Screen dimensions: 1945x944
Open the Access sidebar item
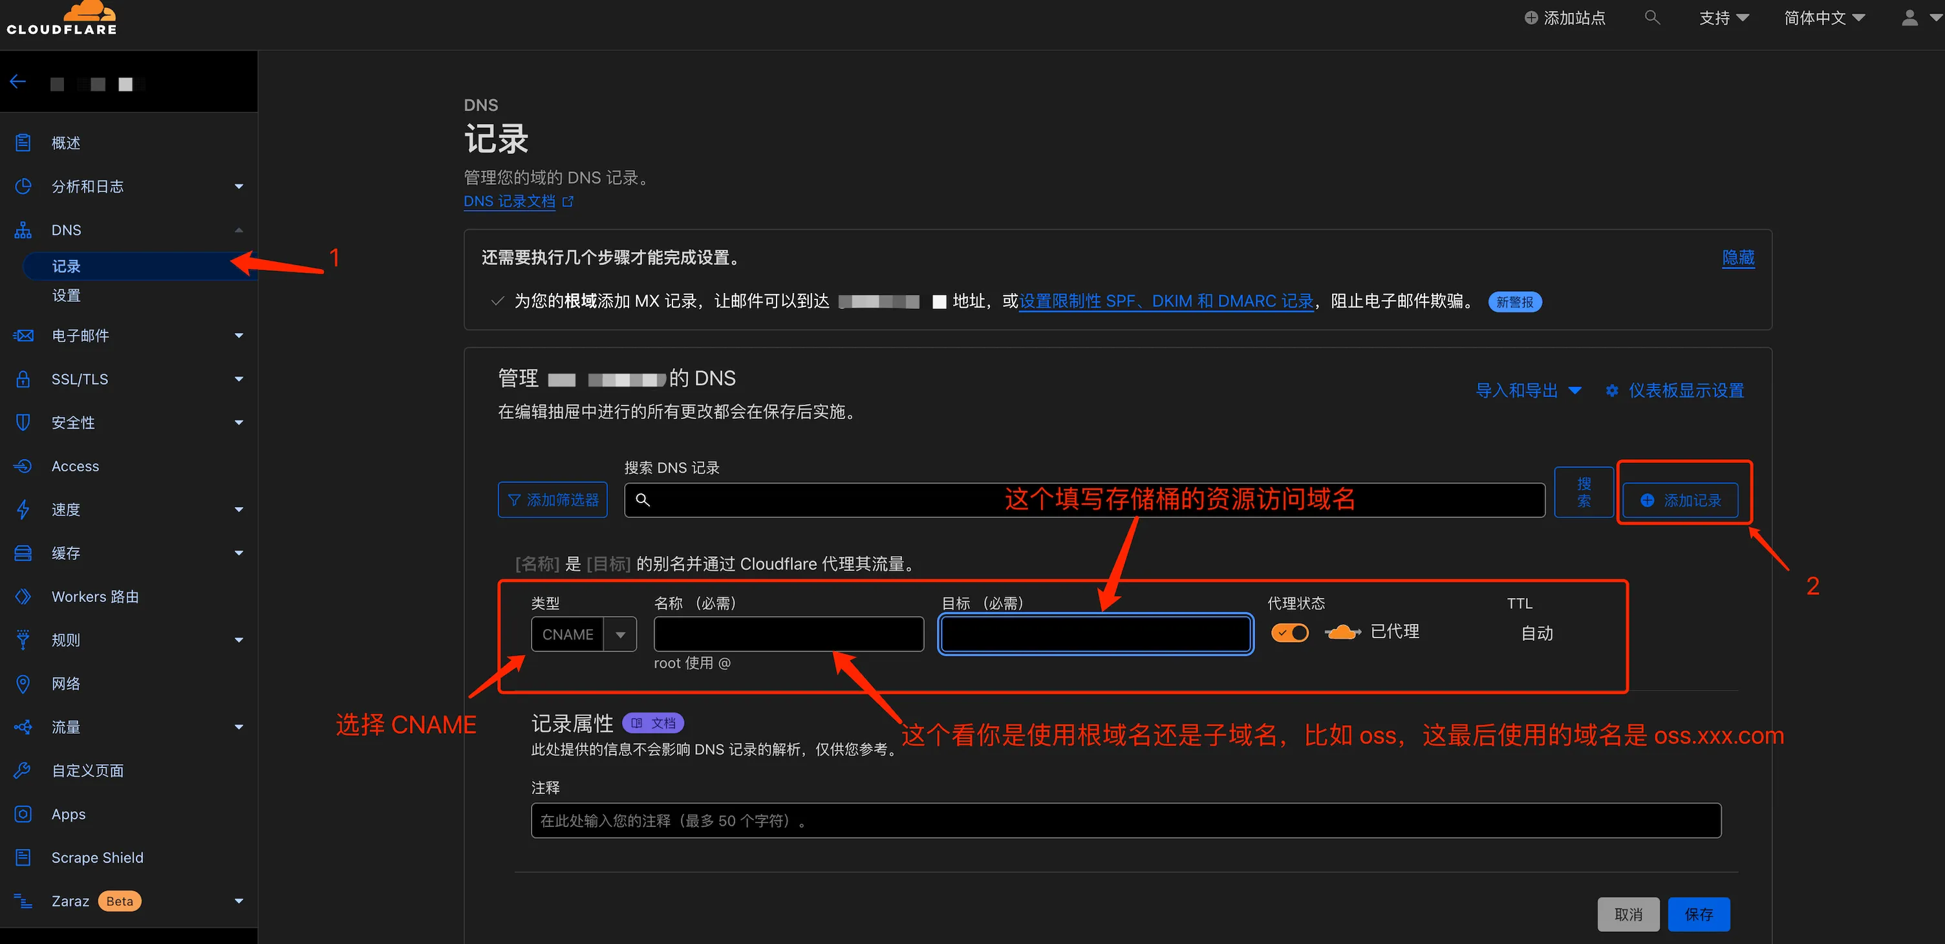tap(75, 466)
